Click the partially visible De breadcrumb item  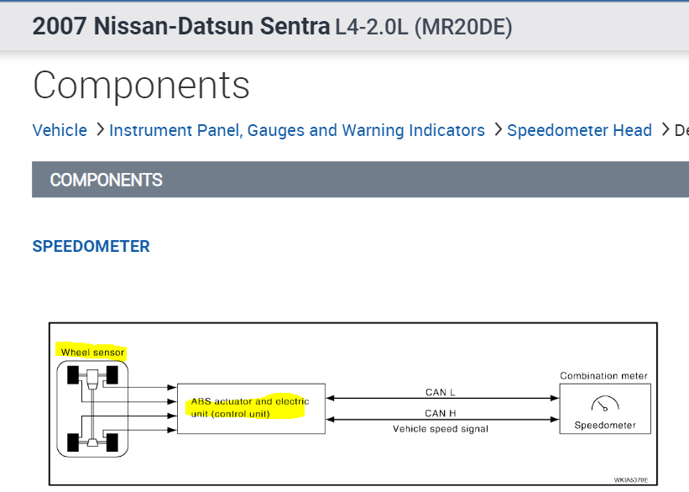[x=681, y=130]
